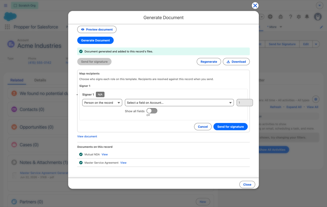Click the View All activity link

coord(313,107)
